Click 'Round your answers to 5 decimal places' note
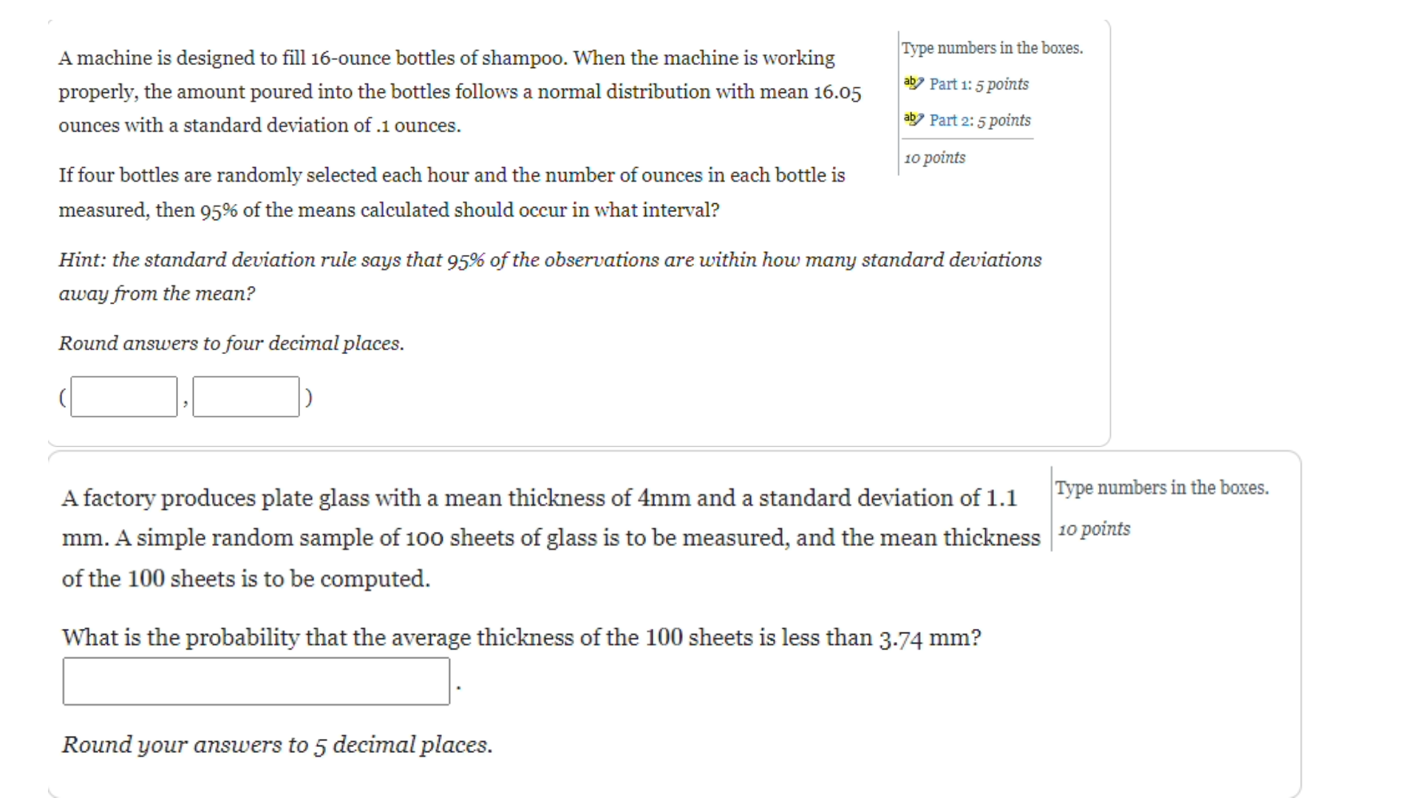This screenshot has width=1419, height=798. click(277, 744)
